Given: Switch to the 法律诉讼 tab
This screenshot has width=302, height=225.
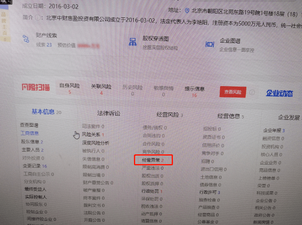Looking at the screenshot, I should click(108, 113).
